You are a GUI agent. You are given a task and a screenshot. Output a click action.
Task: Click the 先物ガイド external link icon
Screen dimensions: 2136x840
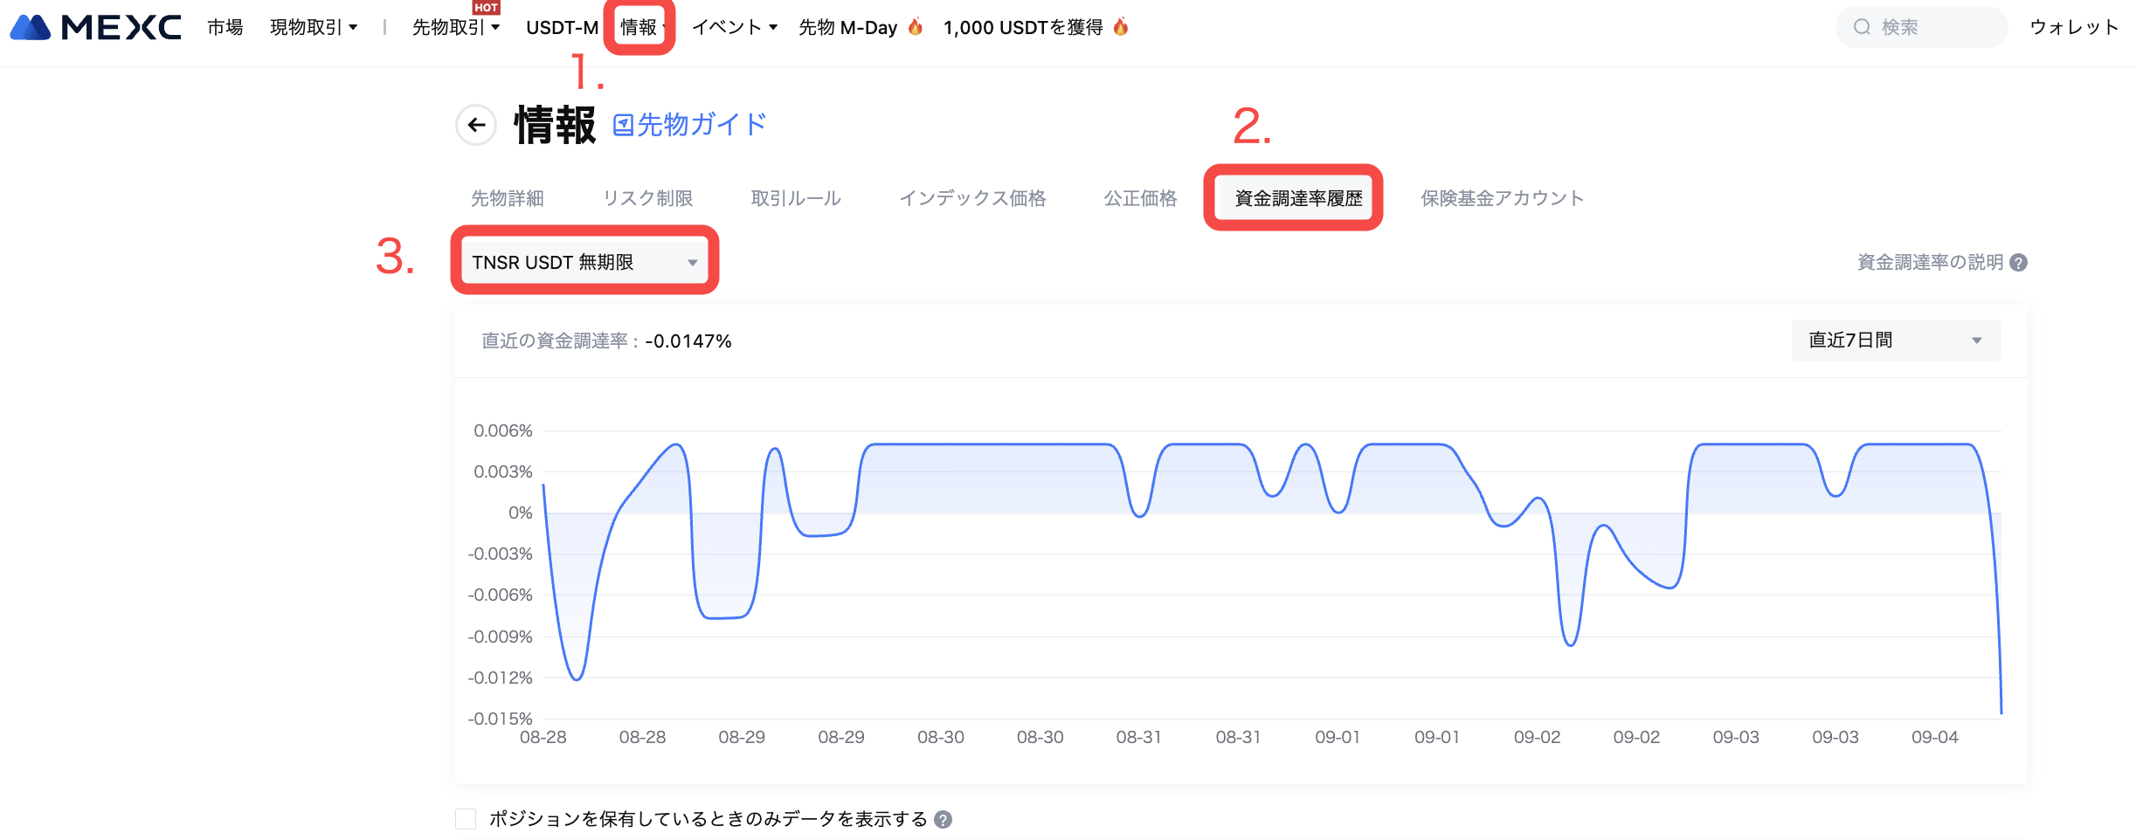[623, 125]
